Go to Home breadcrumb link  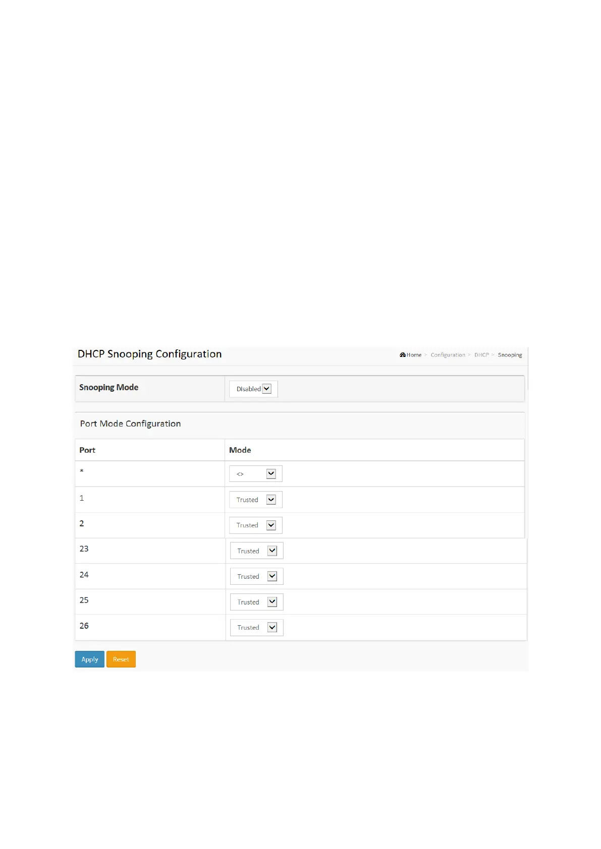click(414, 355)
